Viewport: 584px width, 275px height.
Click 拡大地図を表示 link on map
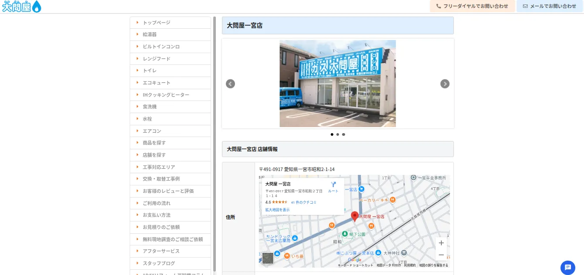pos(277,210)
